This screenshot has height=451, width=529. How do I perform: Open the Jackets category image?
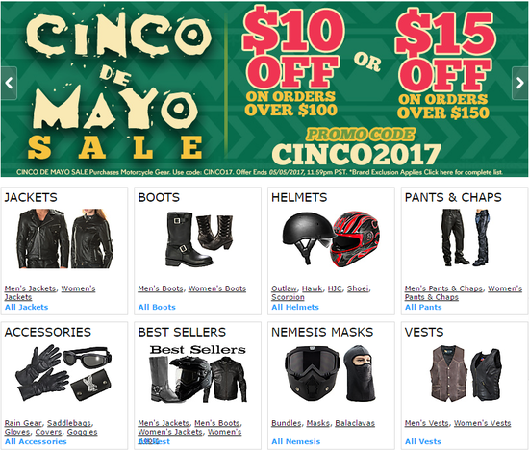(64, 238)
